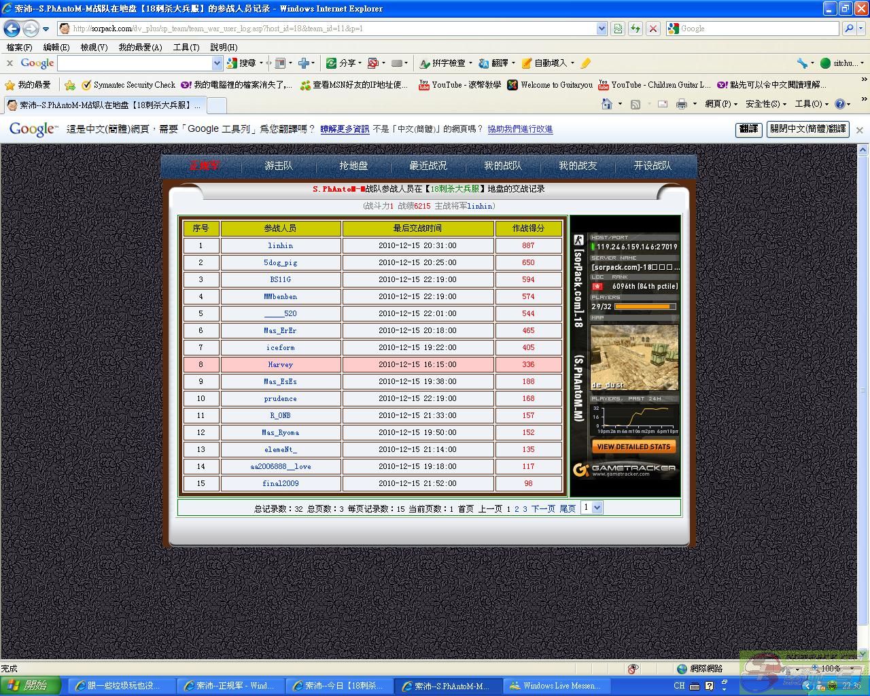Viewport: 870px width, 696px height.
Task: Click the Google toolbar highlighter pen icon
Action: click(x=585, y=63)
